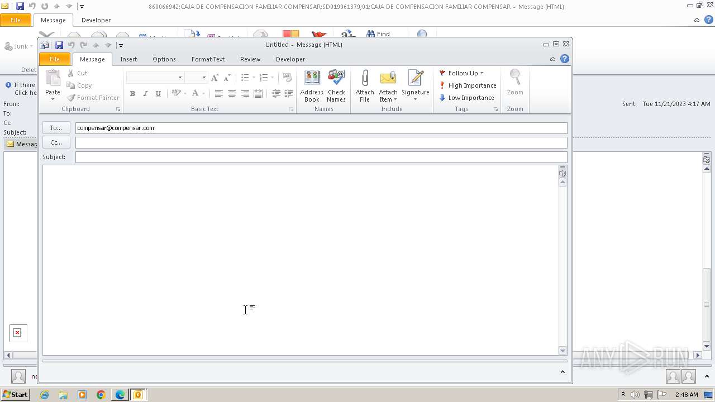Click Check Names icon
Image resolution: width=715 pixels, height=402 pixels.
pyautogui.click(x=336, y=86)
